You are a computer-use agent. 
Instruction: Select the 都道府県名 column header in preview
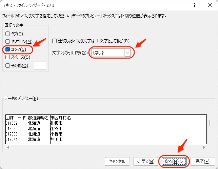coord(38,118)
